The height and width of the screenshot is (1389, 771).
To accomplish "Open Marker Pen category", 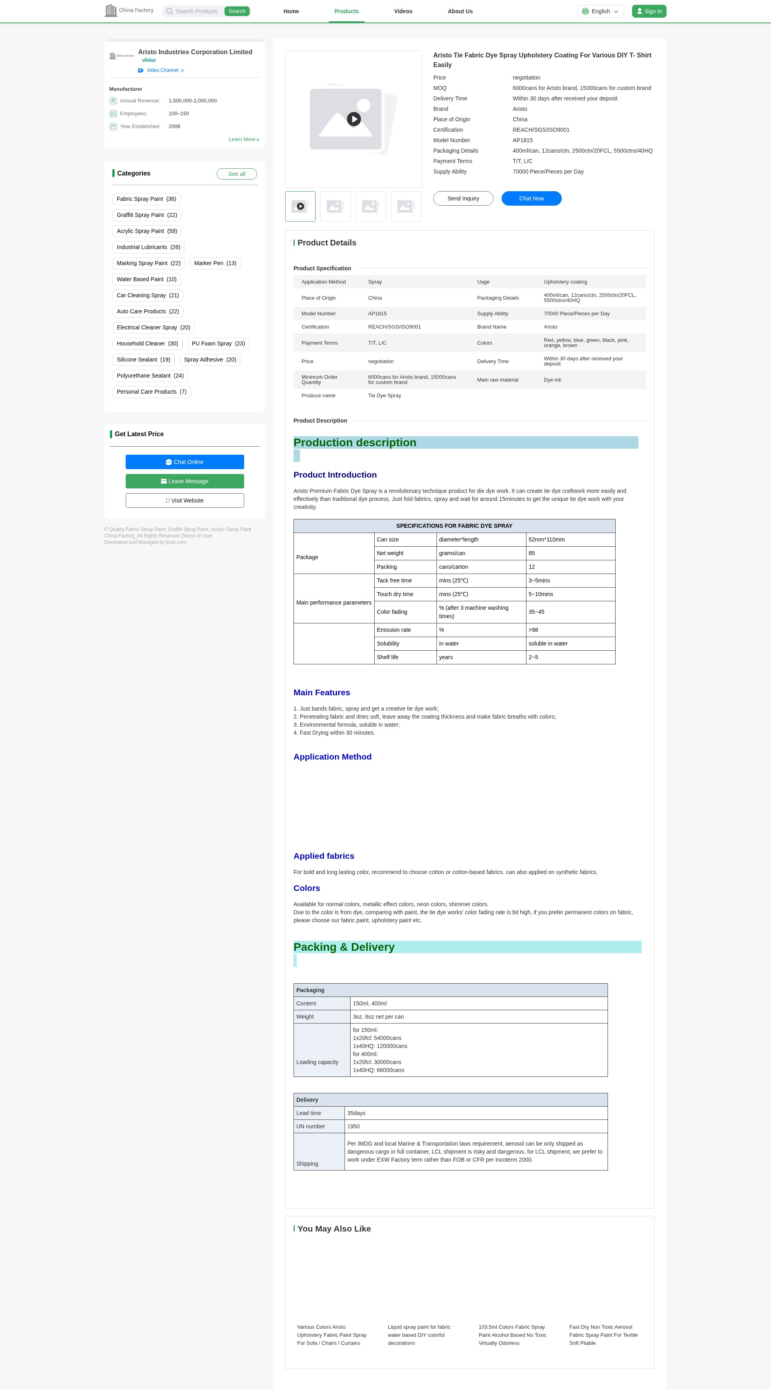I will (215, 264).
